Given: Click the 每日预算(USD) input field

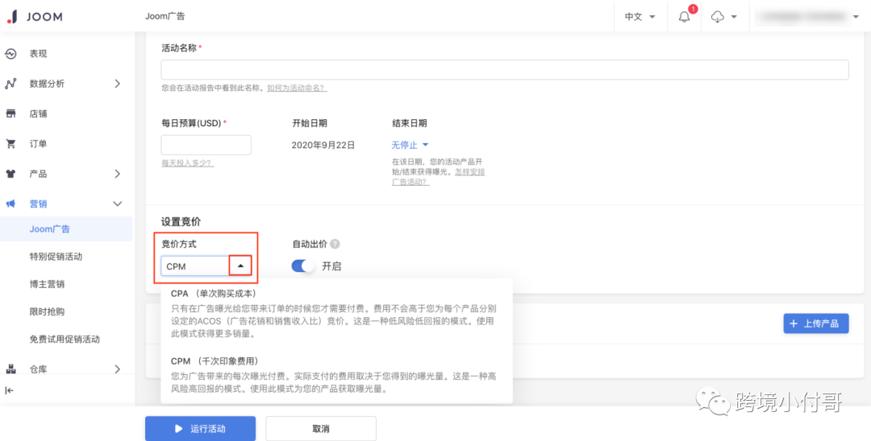Looking at the screenshot, I should pyautogui.click(x=206, y=145).
